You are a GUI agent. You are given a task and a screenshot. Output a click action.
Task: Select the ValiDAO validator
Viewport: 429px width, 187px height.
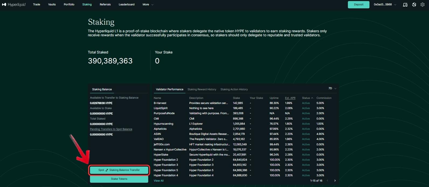[x=159, y=139]
